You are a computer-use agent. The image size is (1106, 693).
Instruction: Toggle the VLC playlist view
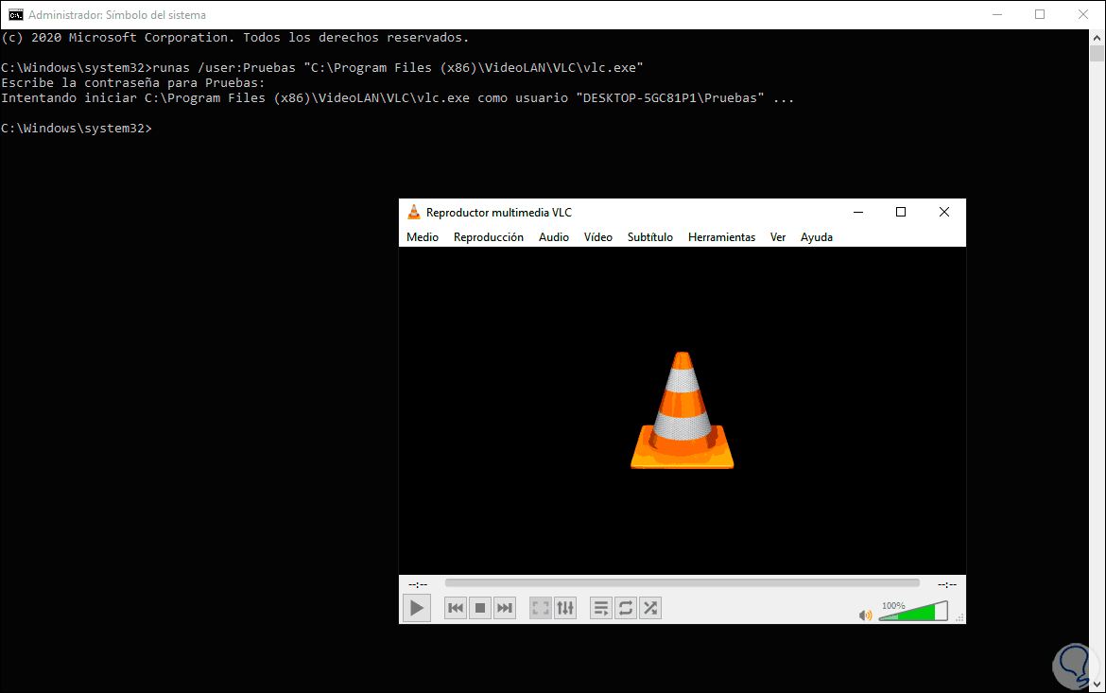[x=601, y=608]
